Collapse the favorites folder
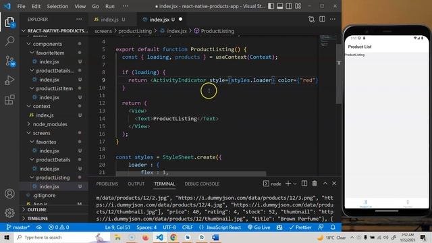The width and height of the screenshot is (432, 243). [x=54, y=142]
